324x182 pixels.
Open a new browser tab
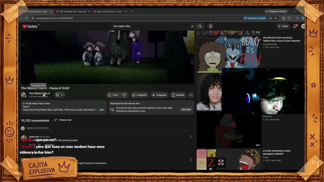coord(132,11)
